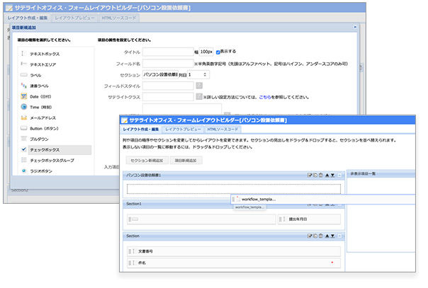Edit the パソコン設置依頼書1 section via edit icon
The width and height of the screenshot is (428, 288).
[310, 175]
